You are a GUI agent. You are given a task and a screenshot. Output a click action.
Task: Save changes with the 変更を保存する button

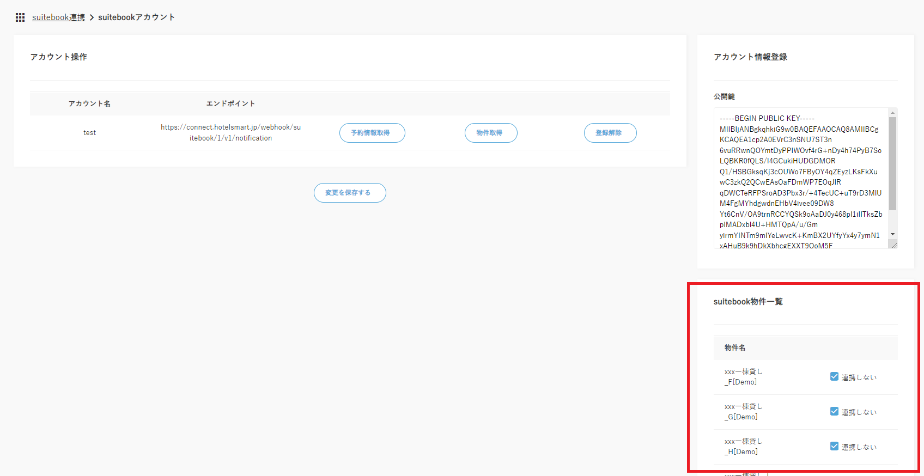(x=350, y=193)
